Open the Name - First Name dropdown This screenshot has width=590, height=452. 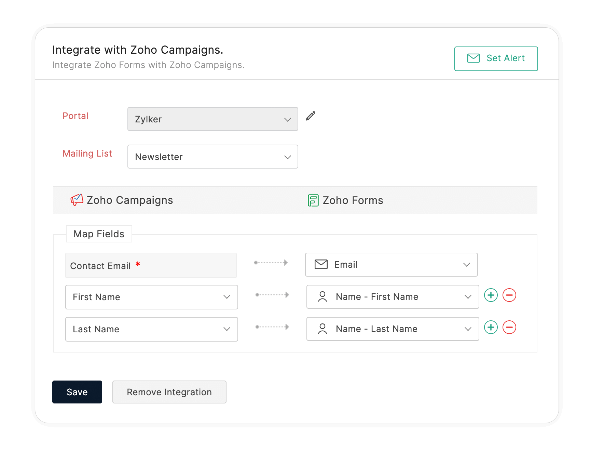point(393,296)
